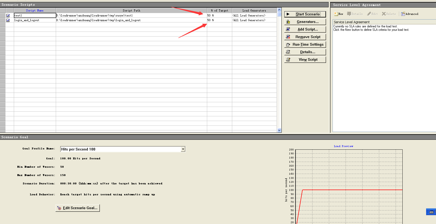Open script Details dialog

pos(305,52)
